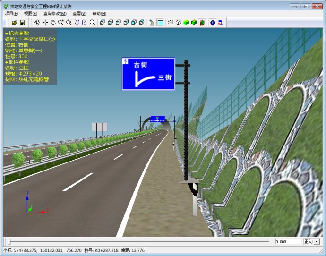Click the Open file folder icon

[15, 22]
